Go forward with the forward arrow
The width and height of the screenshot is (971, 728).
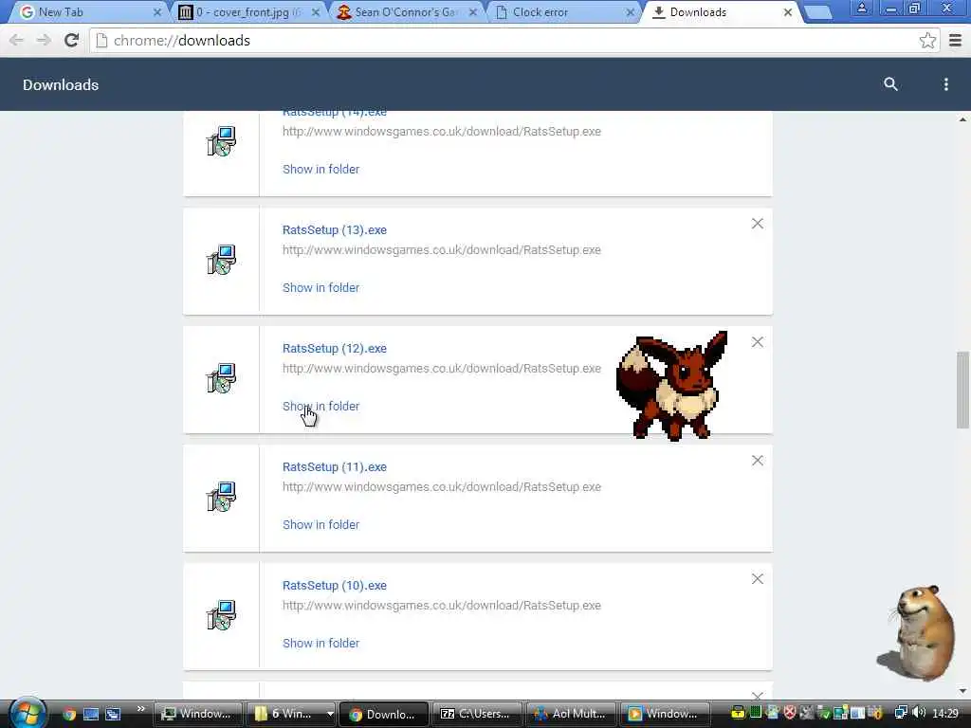44,40
